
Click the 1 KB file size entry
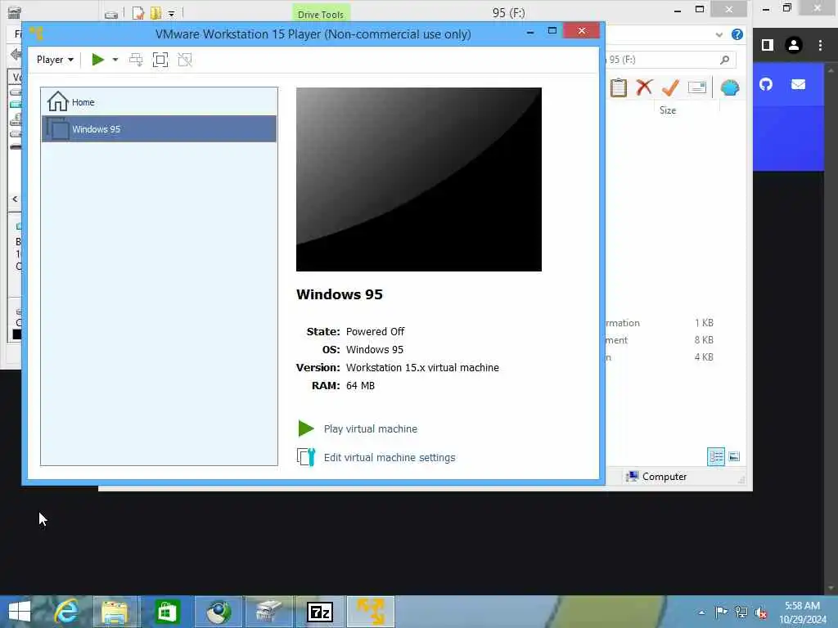coord(704,322)
